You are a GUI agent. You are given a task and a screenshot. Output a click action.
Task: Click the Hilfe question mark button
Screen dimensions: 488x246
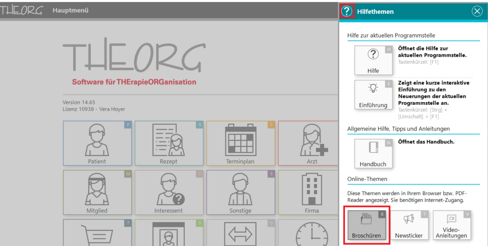pos(373,60)
